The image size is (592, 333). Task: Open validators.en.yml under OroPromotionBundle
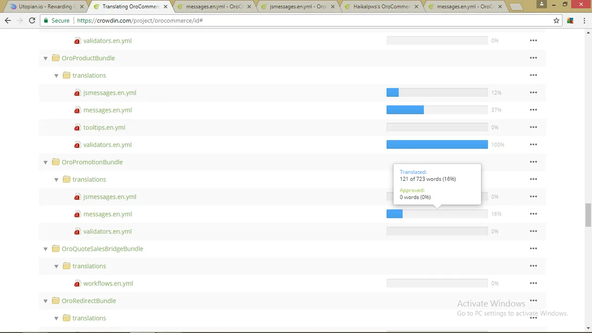(107, 231)
